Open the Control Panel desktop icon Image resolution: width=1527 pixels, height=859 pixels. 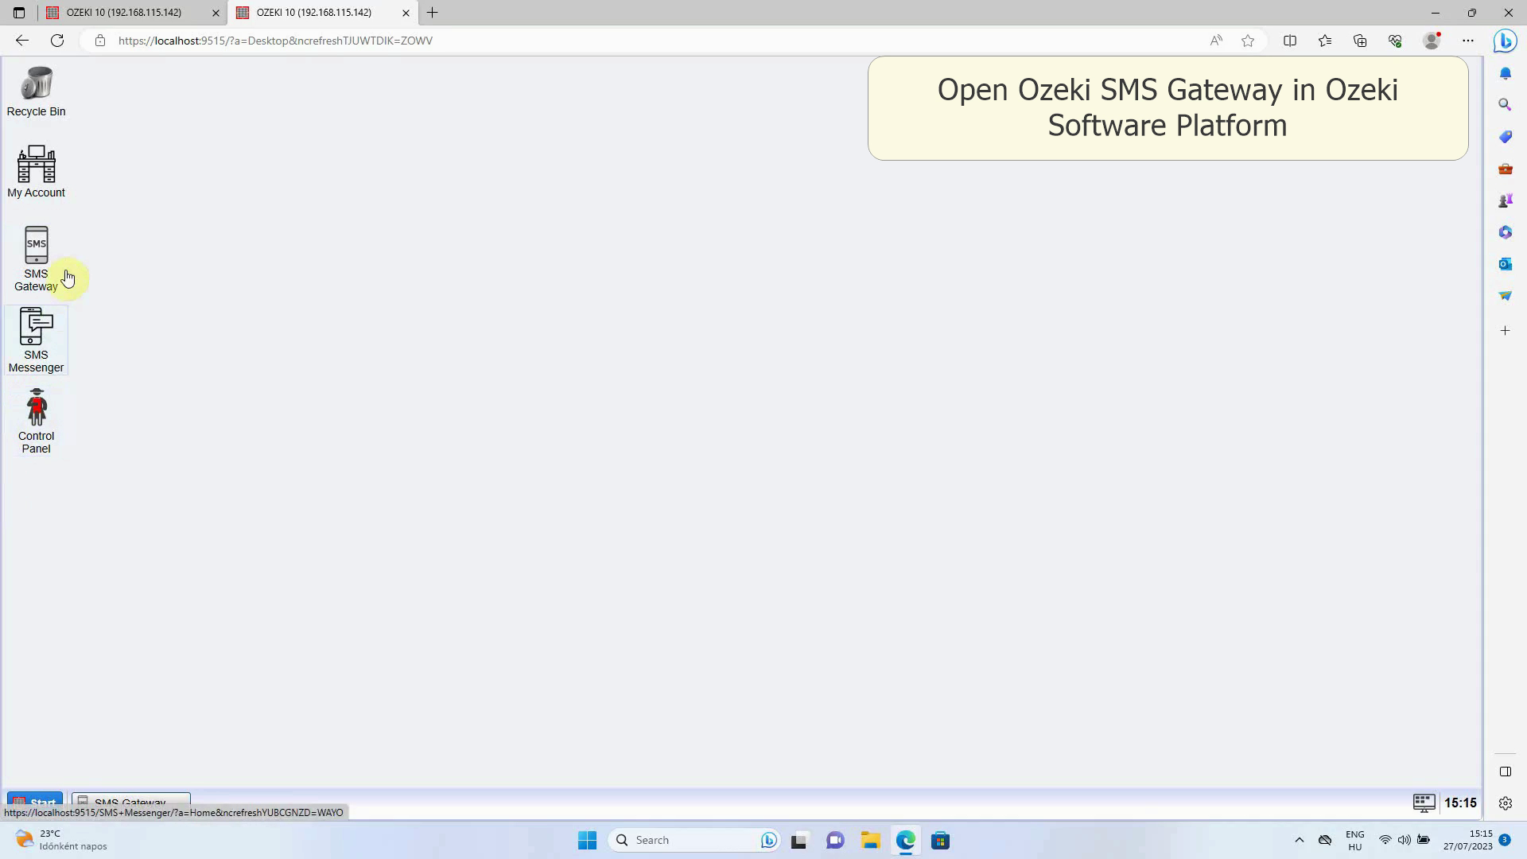click(36, 422)
